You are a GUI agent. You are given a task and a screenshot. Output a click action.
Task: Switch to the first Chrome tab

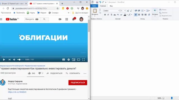pos(13,4)
